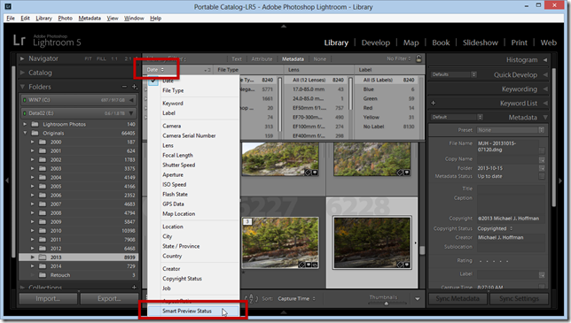The width and height of the screenshot is (571, 323).
Task: Open the Metadata Preset None dropdown
Action: coord(511,130)
